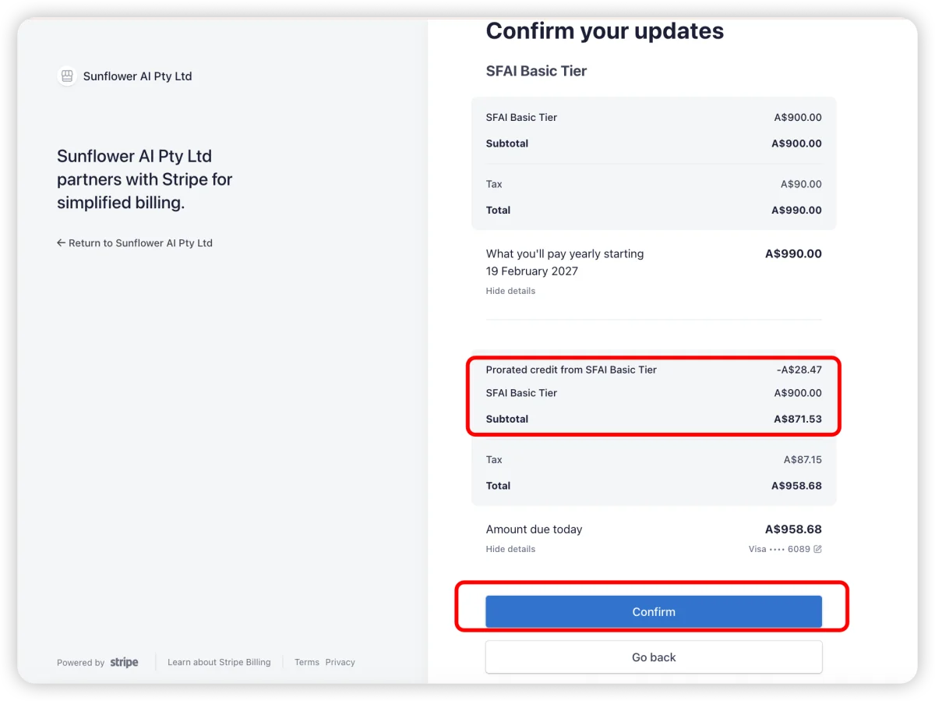This screenshot has height=701, width=935.
Task: Click the A$871.53 subtotal amount
Action: [x=798, y=419]
